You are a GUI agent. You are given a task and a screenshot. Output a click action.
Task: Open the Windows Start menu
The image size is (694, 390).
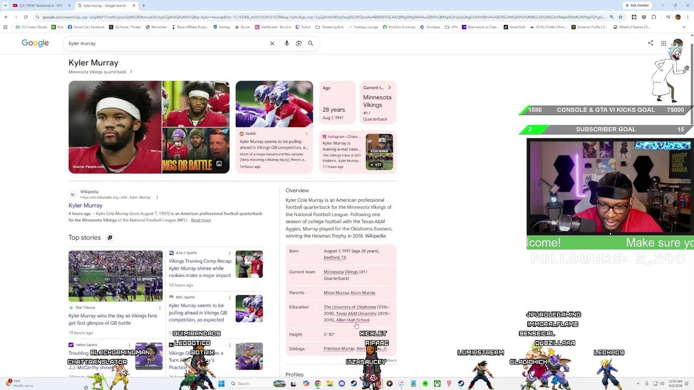(221, 383)
